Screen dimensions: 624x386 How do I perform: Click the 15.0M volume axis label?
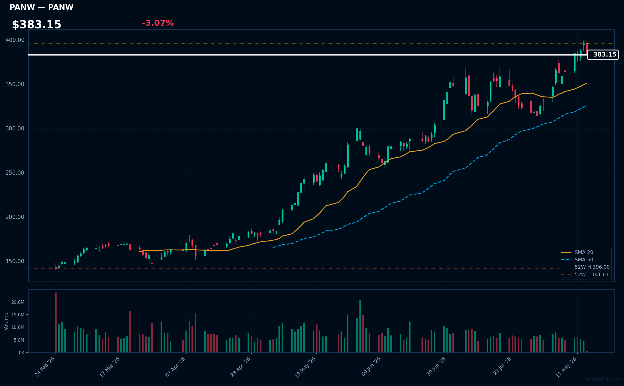pos(18,315)
